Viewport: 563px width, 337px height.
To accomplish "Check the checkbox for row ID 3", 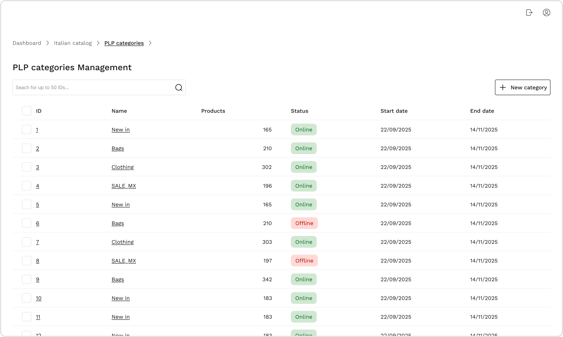I will pyautogui.click(x=27, y=167).
